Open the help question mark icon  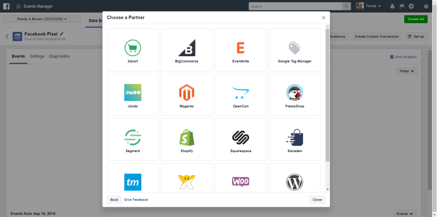(426, 7)
